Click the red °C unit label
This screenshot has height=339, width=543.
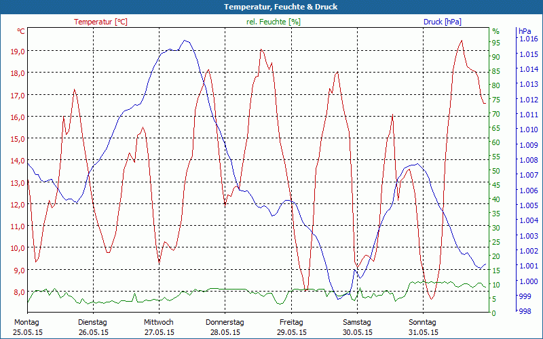click(x=21, y=31)
